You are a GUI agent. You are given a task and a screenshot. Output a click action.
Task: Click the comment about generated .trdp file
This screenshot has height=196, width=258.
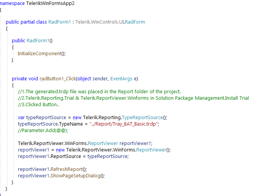click(x=99, y=92)
